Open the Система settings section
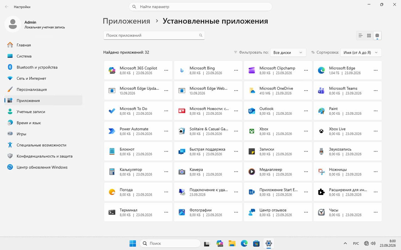 pos(44,56)
